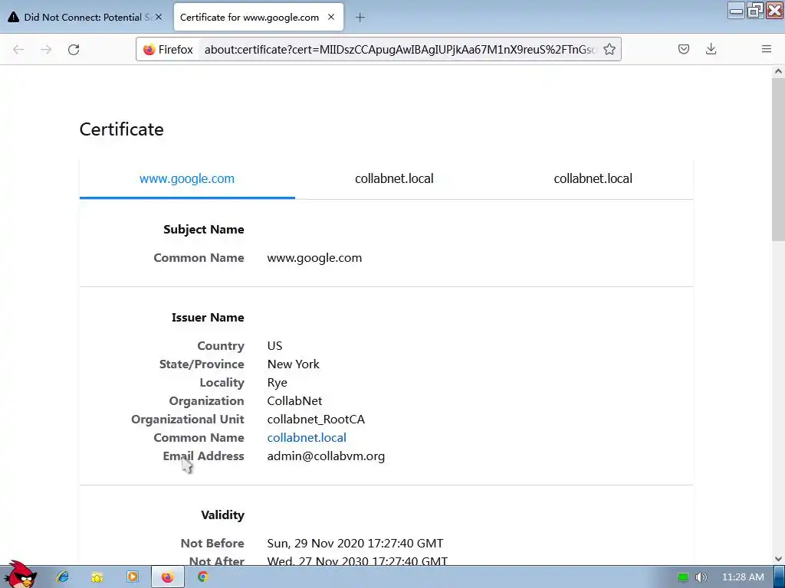
Task: Launch Chrome from the taskbar
Action: point(202,577)
